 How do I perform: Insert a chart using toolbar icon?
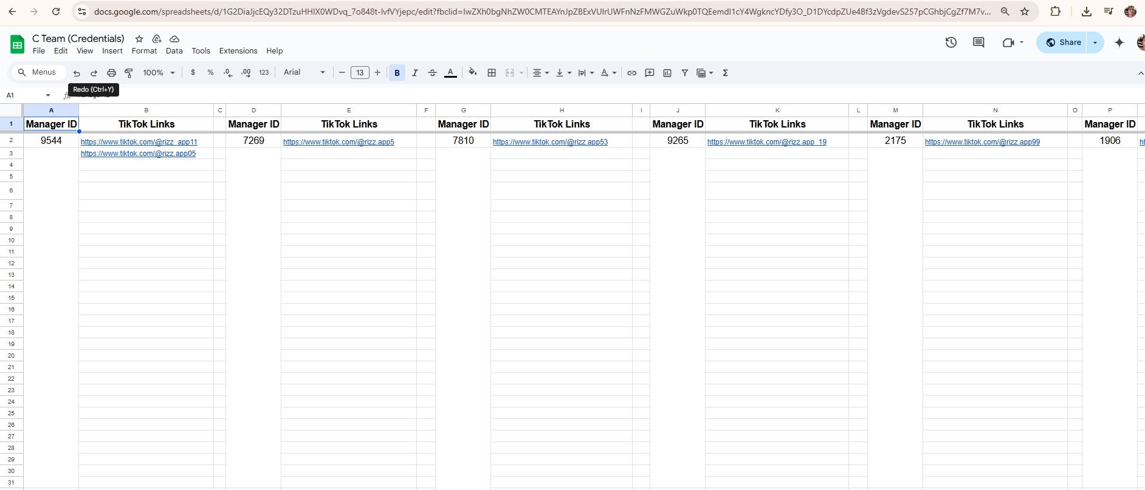point(667,73)
